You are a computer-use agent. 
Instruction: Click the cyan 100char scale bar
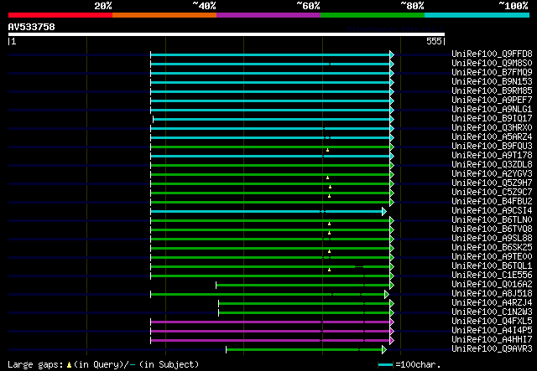click(385, 365)
